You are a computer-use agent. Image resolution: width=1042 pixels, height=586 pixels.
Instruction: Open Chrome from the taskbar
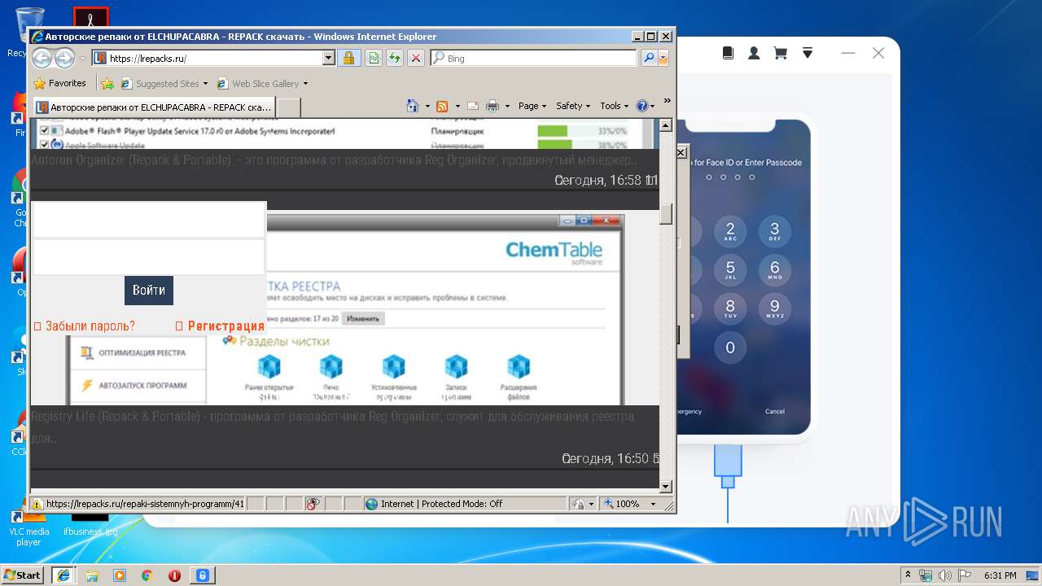click(147, 575)
